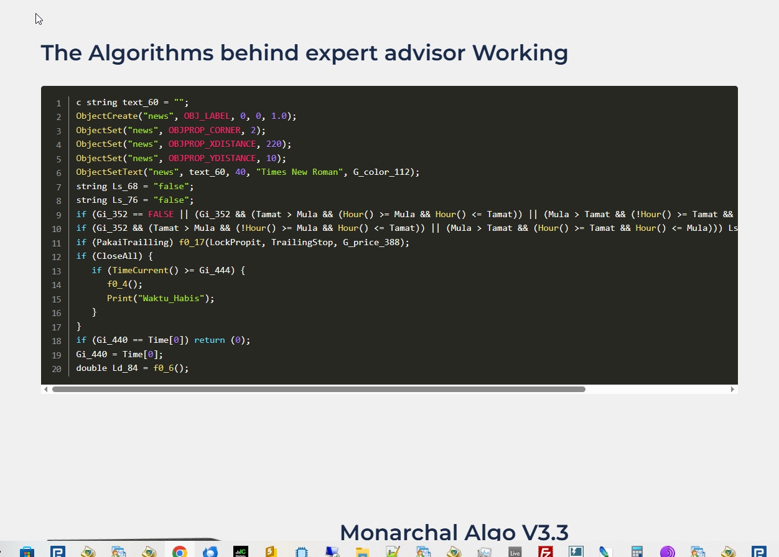Click line ObjectCreate("news", OBJ_LABEL...)
Screen dimensions: 779x557
(x=187, y=116)
